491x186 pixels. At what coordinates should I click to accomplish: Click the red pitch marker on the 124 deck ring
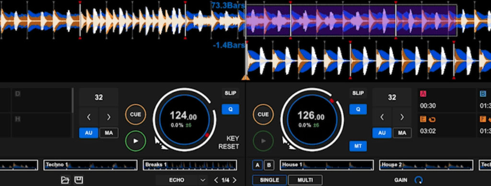click(207, 135)
